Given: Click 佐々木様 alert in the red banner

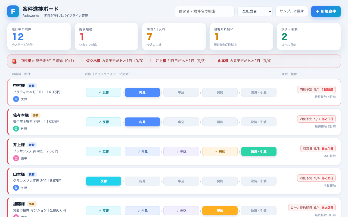Looking at the screenshot, I should [x=115, y=61].
